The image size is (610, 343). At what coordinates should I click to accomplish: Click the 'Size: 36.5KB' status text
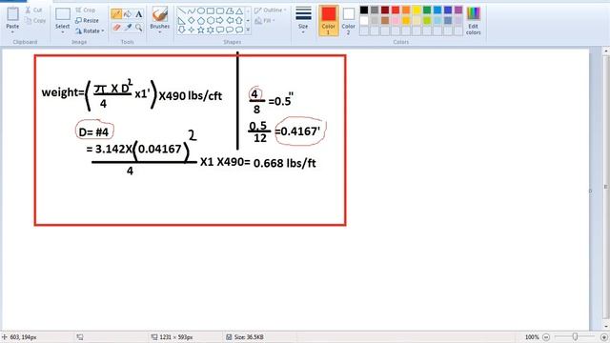click(x=249, y=337)
